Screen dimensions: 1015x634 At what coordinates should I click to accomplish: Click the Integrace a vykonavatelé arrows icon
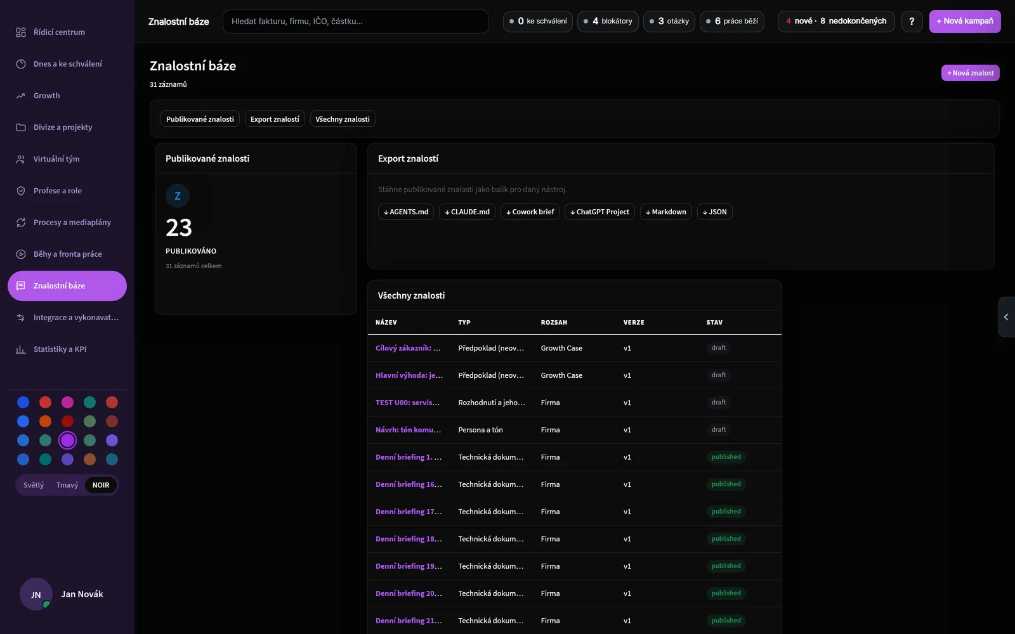coord(21,318)
